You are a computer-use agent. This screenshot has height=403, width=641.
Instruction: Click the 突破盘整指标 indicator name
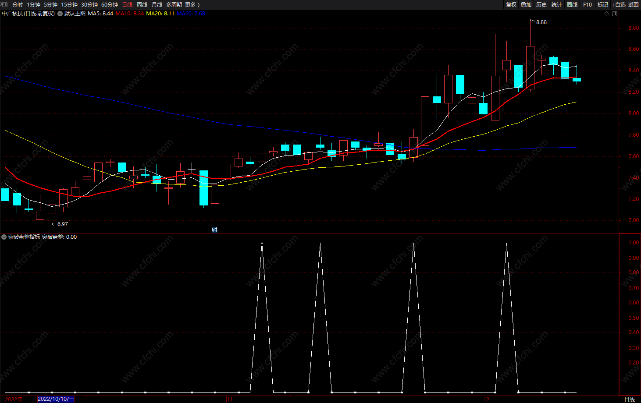(24, 237)
